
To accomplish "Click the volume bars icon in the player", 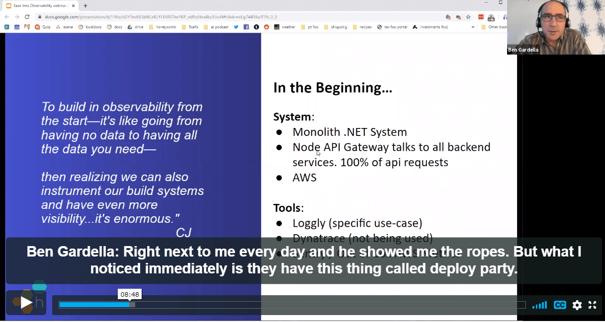I will point(539,305).
